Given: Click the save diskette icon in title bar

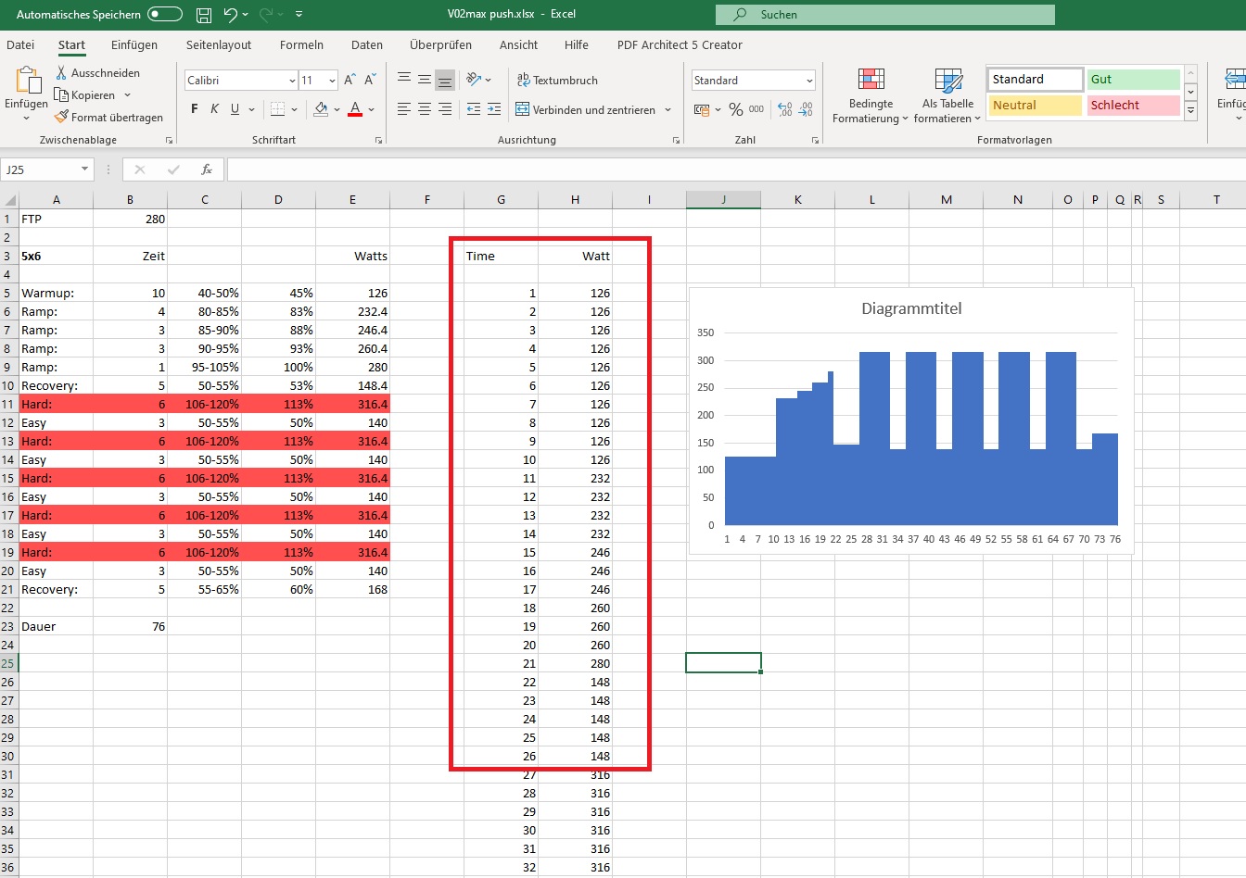Looking at the screenshot, I should pos(204,15).
